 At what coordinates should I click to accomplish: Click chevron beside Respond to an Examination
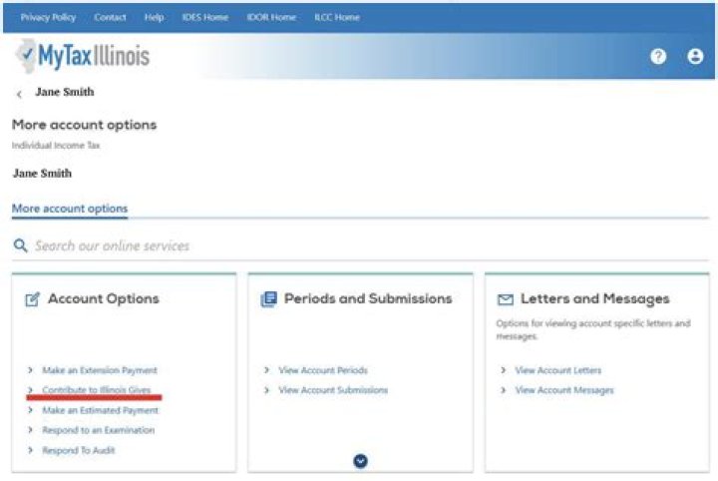30,430
